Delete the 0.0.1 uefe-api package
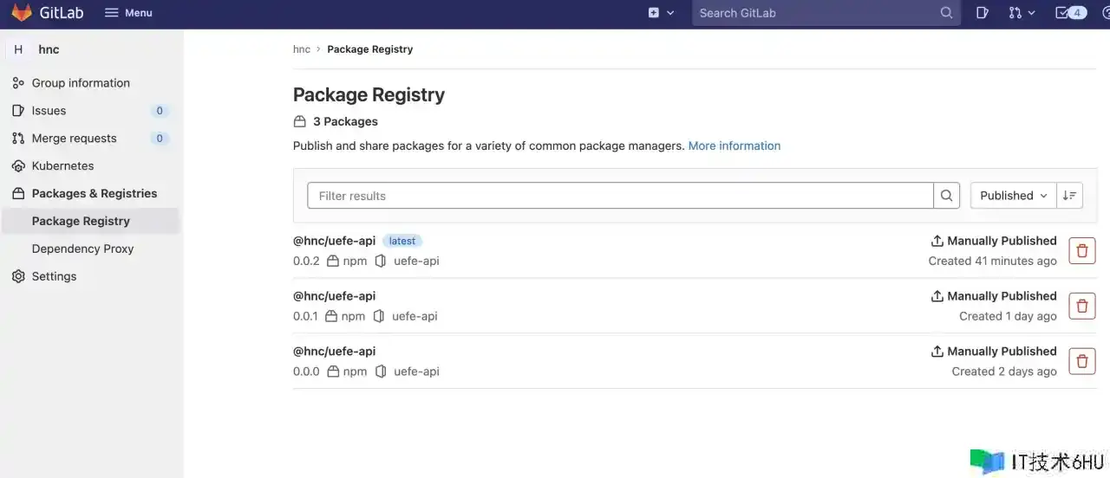The width and height of the screenshot is (1110, 478). [x=1081, y=306]
